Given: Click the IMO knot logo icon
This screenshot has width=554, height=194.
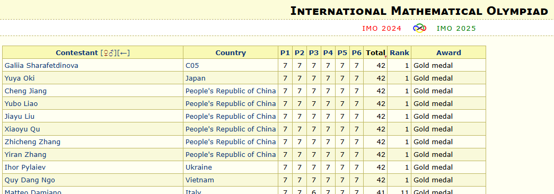Looking at the screenshot, I should click(419, 28).
